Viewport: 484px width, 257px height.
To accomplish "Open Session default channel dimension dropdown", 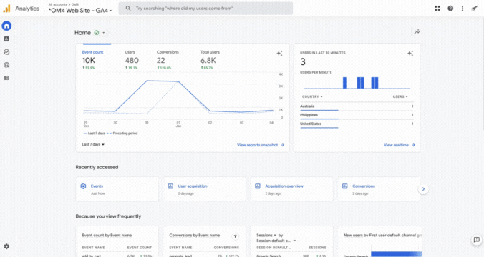I will (276, 241).
